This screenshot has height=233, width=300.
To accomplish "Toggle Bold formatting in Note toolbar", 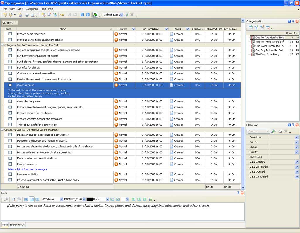I will coord(26,199).
